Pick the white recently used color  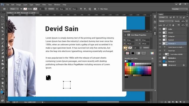point(126,61)
